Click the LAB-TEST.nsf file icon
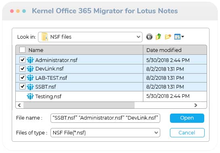The width and height of the screenshot is (220, 153). point(30,78)
